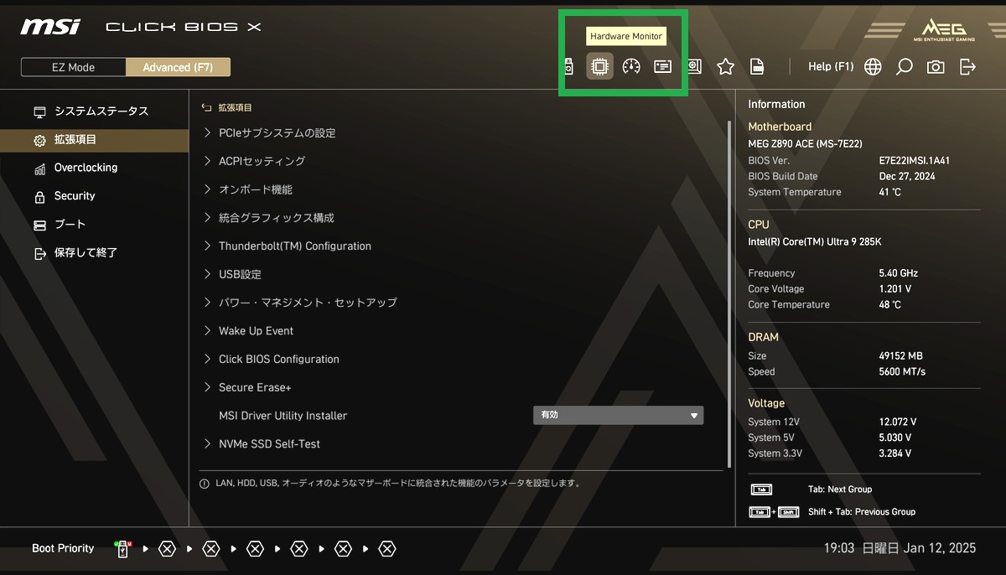1006x575 pixels.
Task: Click the fifth empty Boot Priority slot
Action: pyautogui.click(x=343, y=549)
